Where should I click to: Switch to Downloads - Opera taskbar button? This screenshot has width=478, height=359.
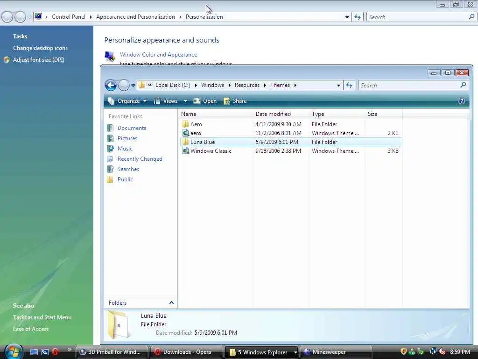187,352
